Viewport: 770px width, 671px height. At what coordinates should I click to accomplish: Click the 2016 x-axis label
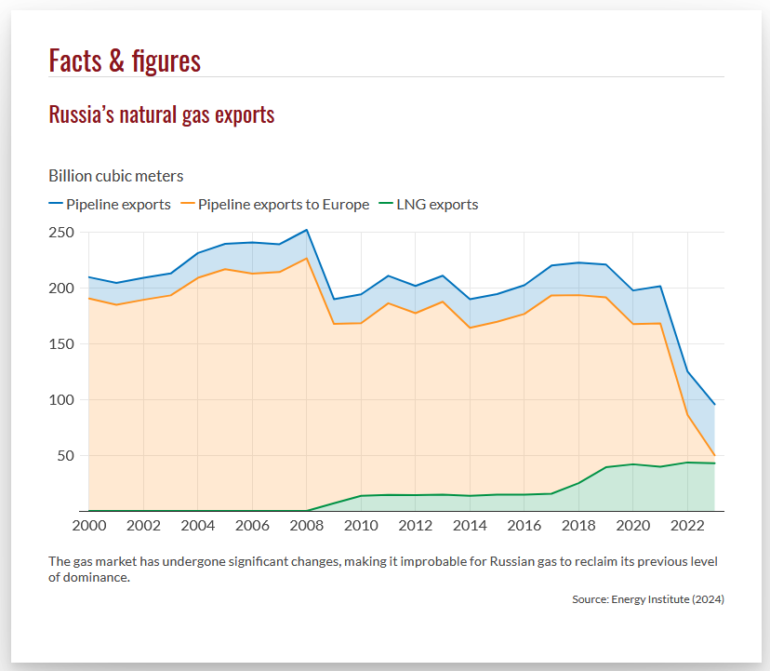coord(524,526)
